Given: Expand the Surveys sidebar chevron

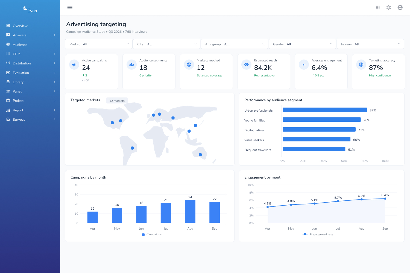Looking at the screenshot, I should point(55,119).
